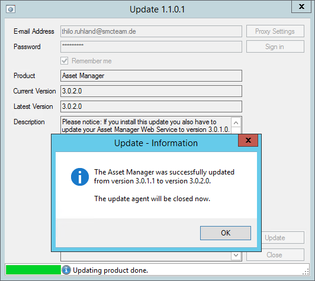Open Proxy Settings
315x281 pixels.
pyautogui.click(x=275, y=31)
